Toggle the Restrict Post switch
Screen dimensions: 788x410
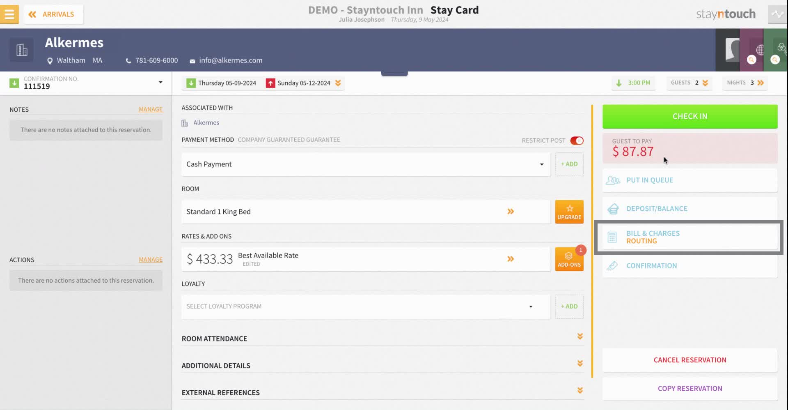[x=577, y=141]
